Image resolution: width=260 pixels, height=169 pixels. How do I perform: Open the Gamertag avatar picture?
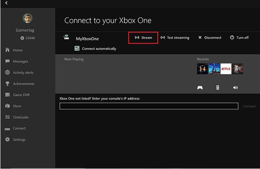coord(27,18)
